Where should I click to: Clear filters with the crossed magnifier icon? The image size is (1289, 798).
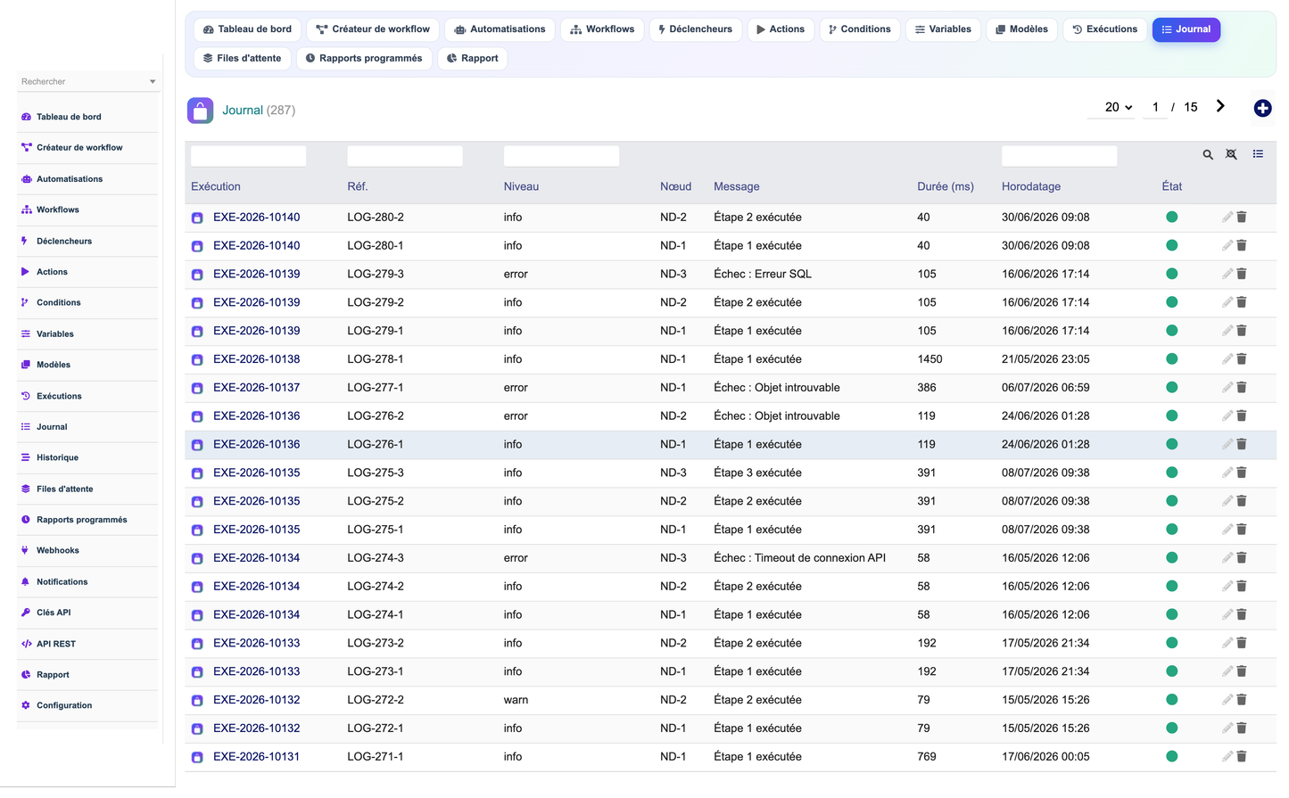[x=1231, y=155]
